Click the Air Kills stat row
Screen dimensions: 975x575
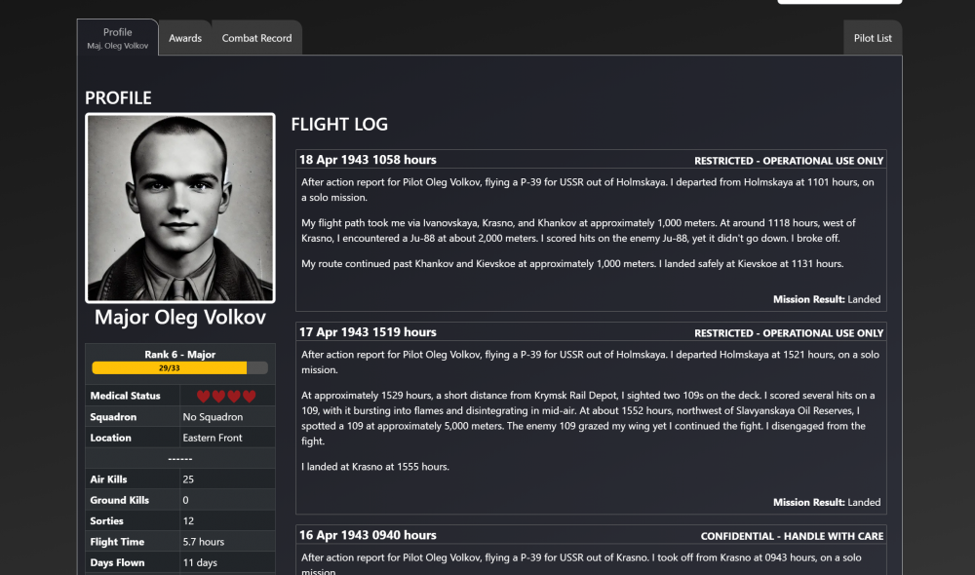pyautogui.click(x=180, y=479)
